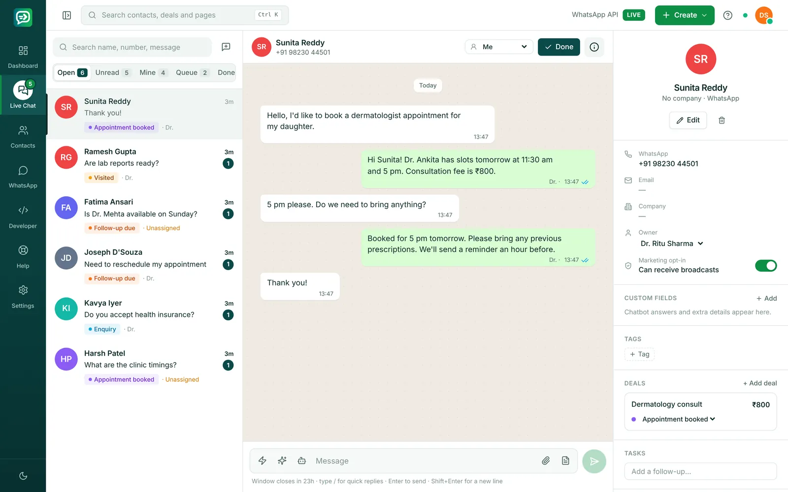
Task: Open Fatima Ansari conversation
Action: (x=144, y=215)
